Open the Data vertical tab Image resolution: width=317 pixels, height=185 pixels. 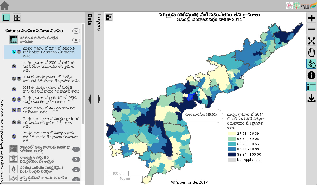pos(90,20)
